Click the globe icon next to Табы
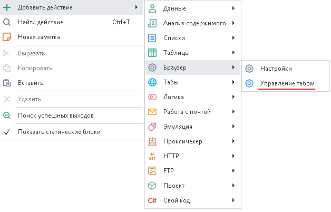331x212 pixels. click(152, 82)
